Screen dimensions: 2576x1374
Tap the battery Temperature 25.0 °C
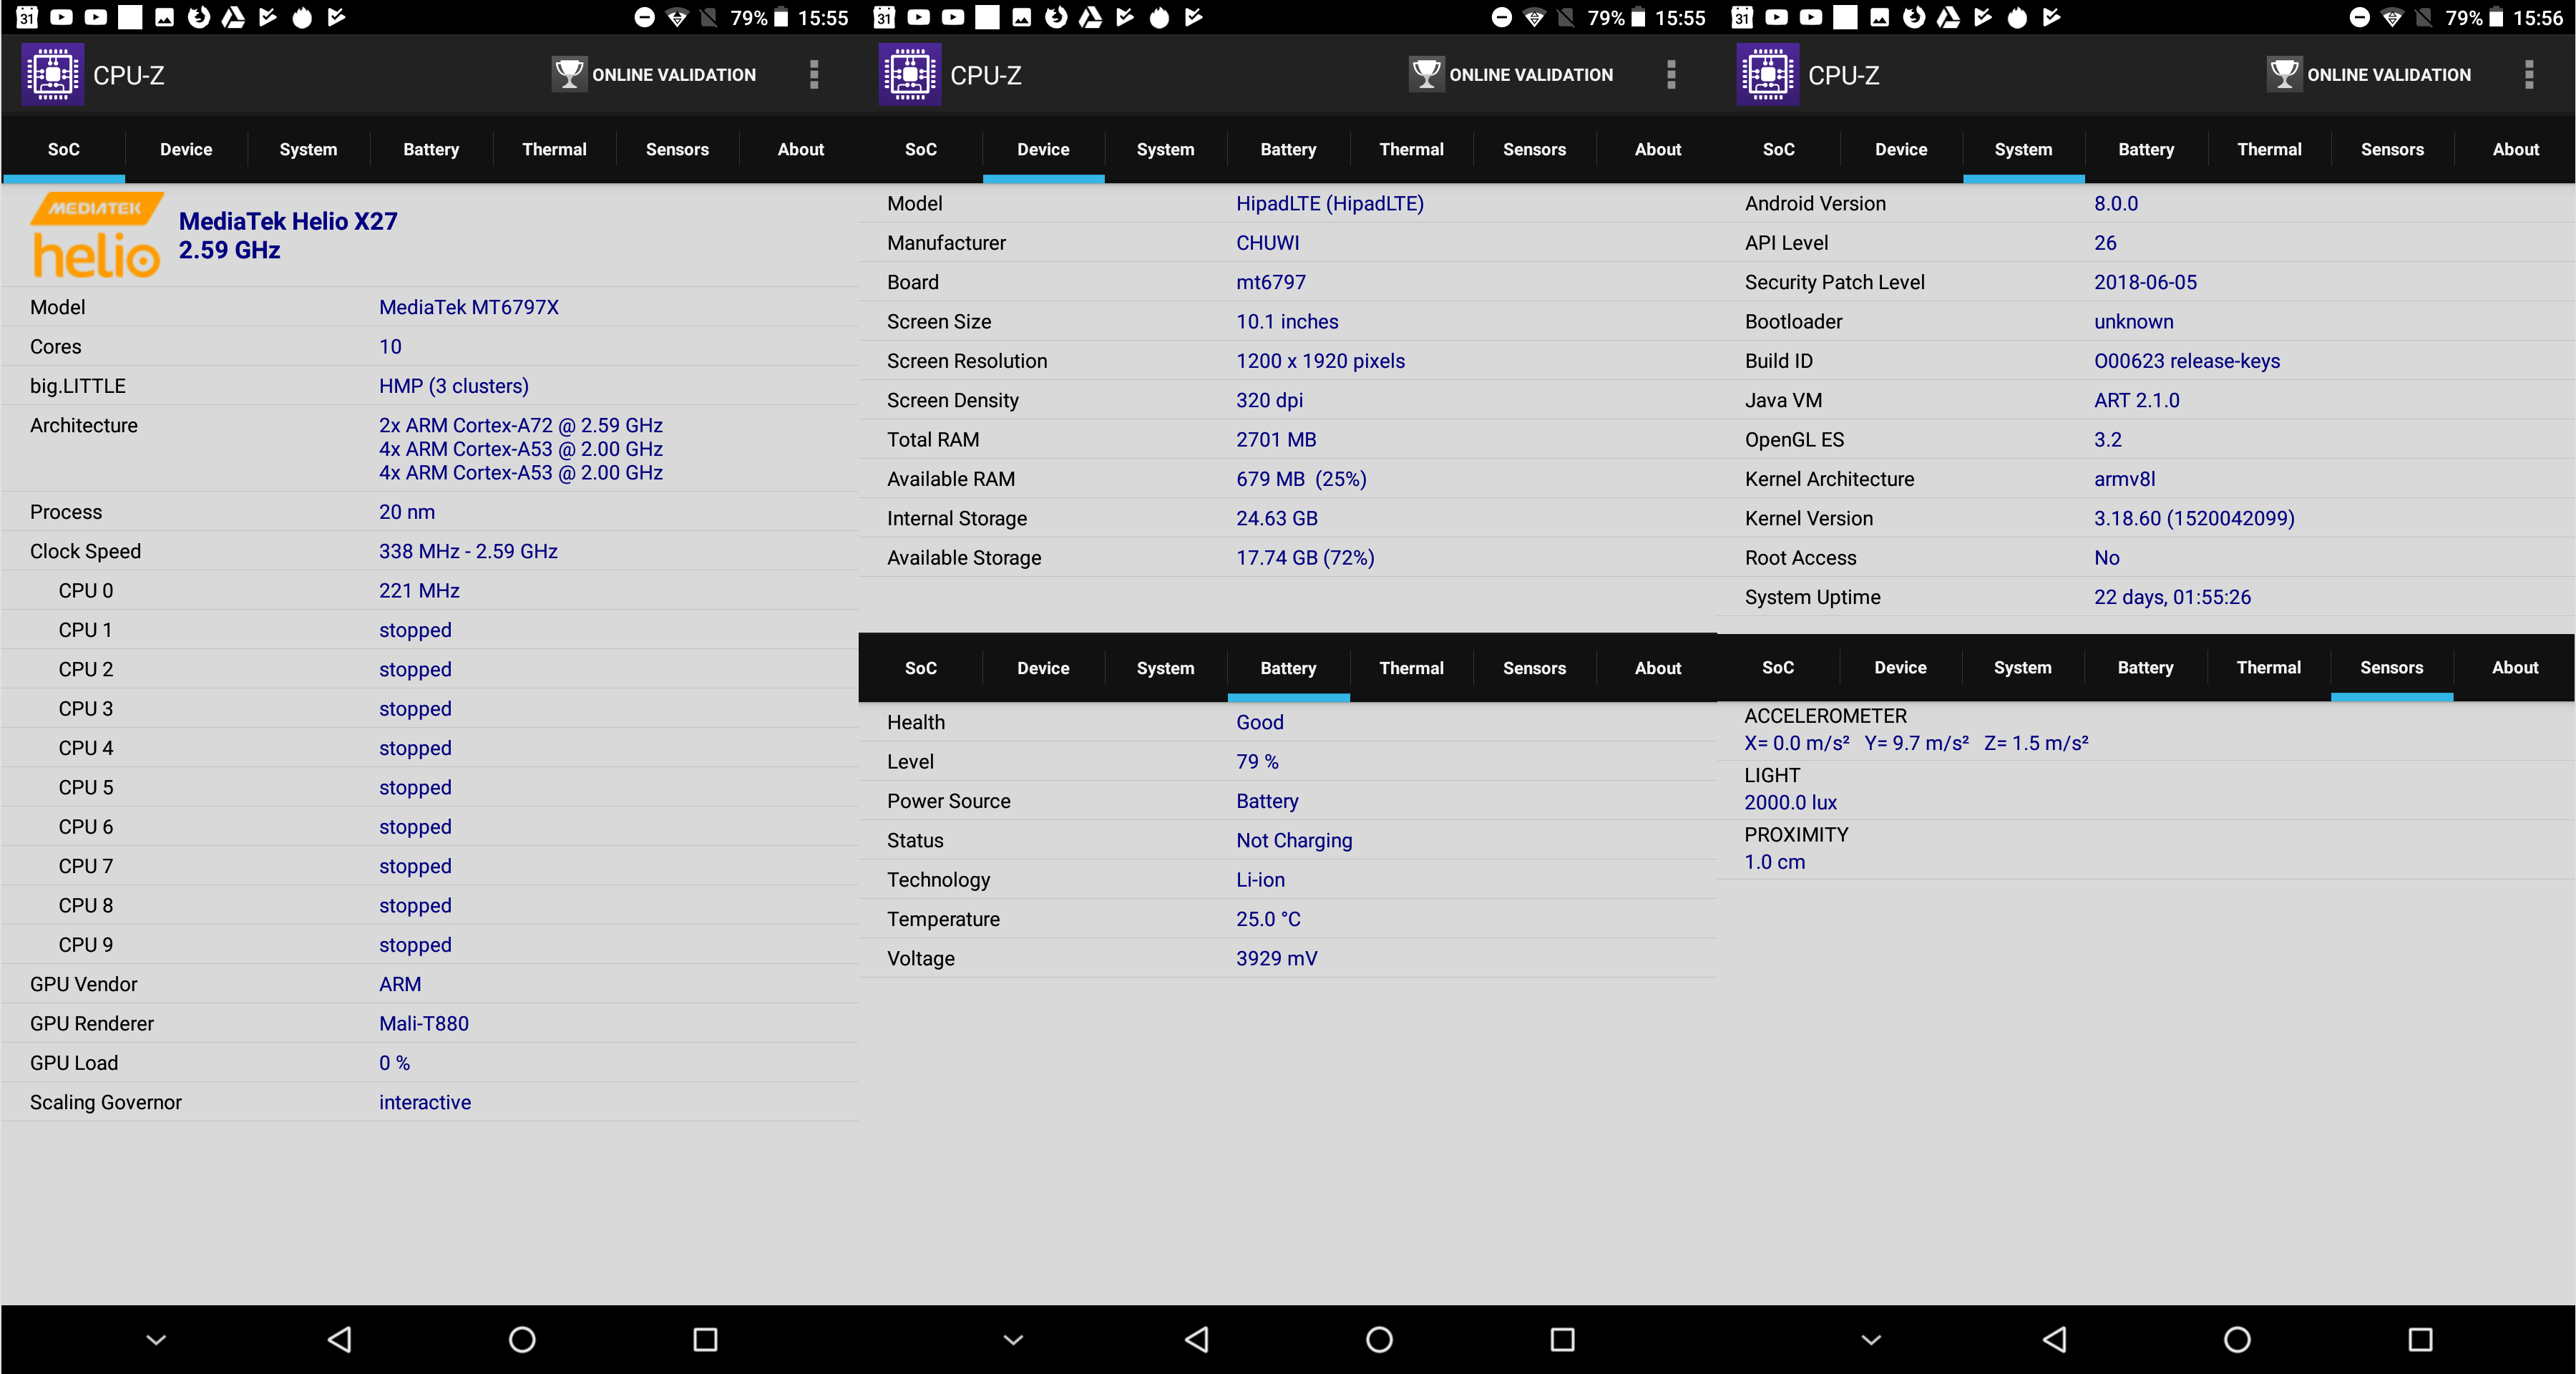point(1268,919)
